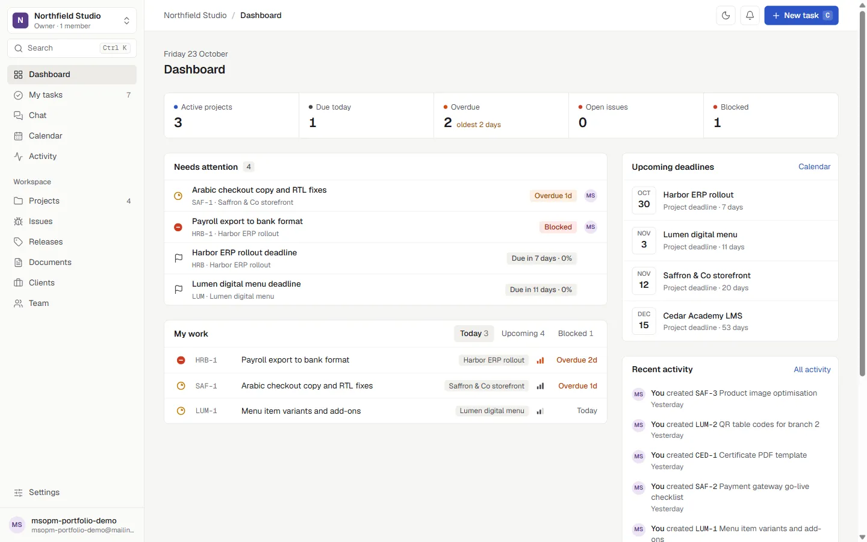Click the Projects folder icon
The height and width of the screenshot is (542, 867).
[18, 201]
